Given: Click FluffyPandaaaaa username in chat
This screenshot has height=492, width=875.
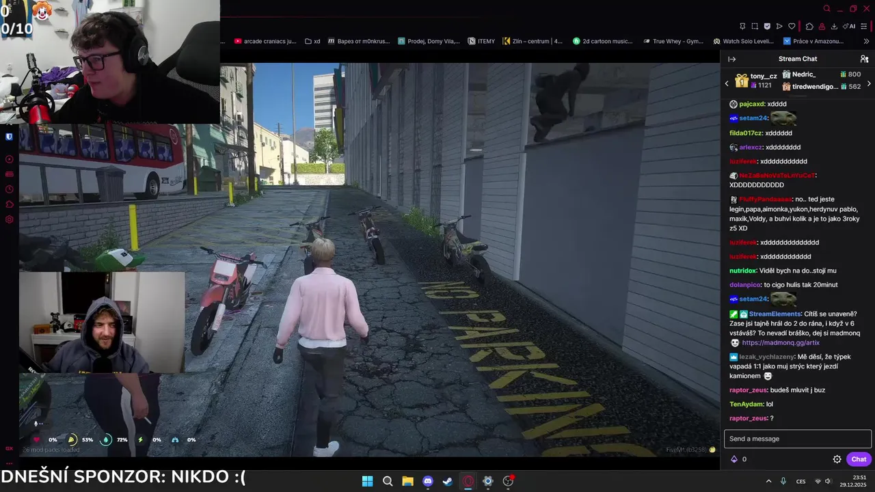Looking at the screenshot, I should click(765, 200).
